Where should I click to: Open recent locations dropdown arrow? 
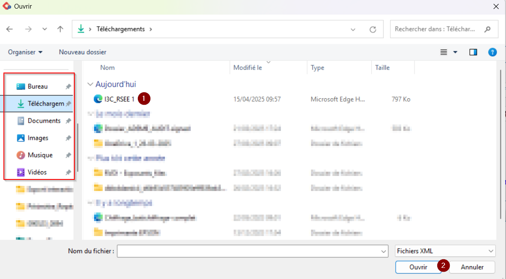(x=45, y=29)
